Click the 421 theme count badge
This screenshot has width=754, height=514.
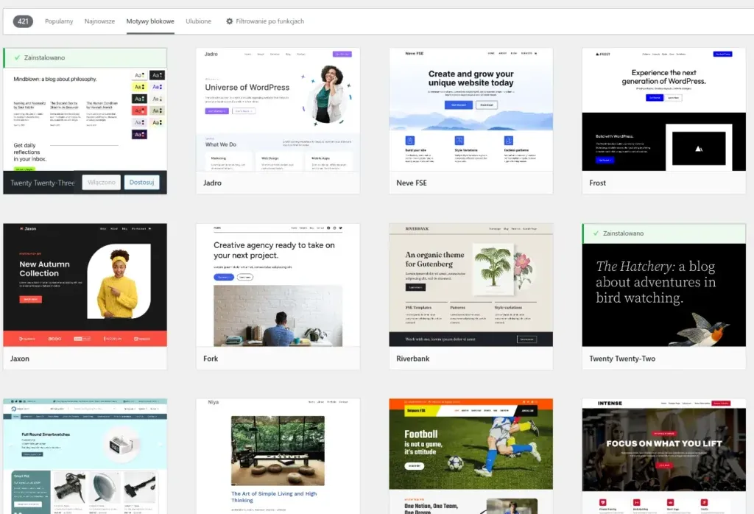coord(23,21)
